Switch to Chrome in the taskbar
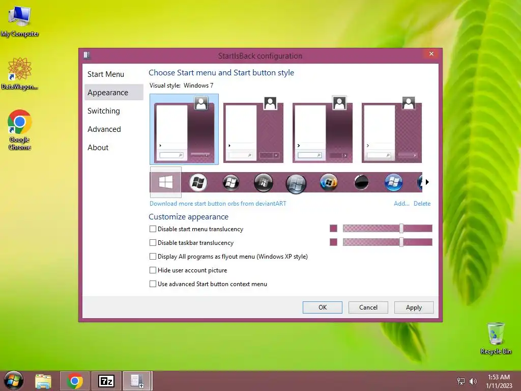The height and width of the screenshot is (391, 521). 75,381
